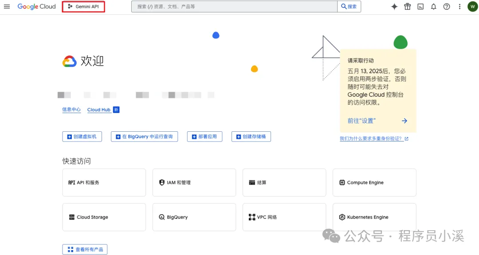Click the shield icon in IAM card
This screenshot has height=255, width=479.
pyautogui.click(x=162, y=182)
